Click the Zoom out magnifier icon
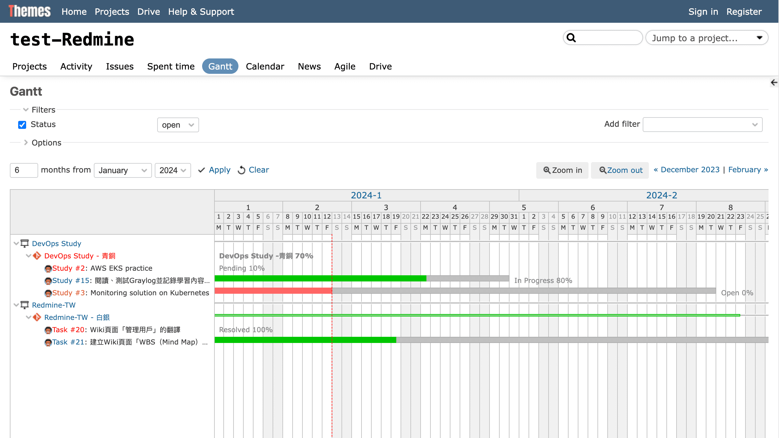Viewport: 779px width, 438px height. pos(602,170)
